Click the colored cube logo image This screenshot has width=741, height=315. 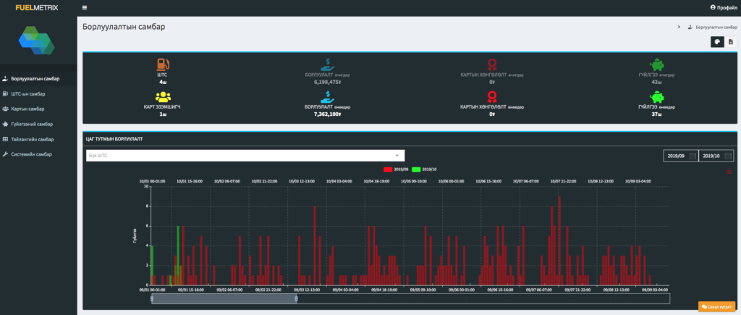coord(37,41)
